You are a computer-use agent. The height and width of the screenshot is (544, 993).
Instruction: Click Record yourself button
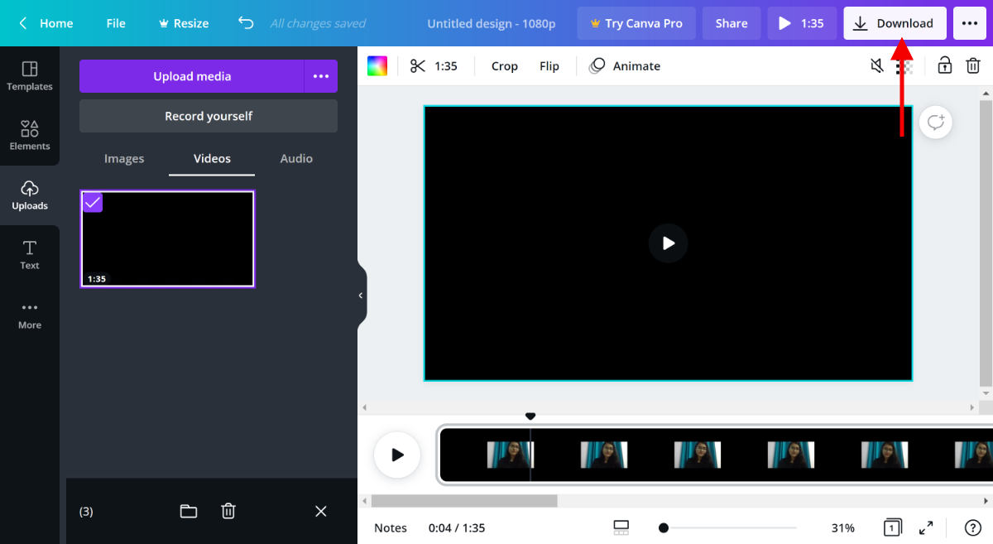(x=209, y=116)
